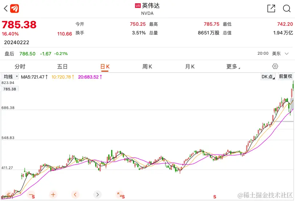Open the 更多 periods menu
295x201 pixels.
(233, 67)
